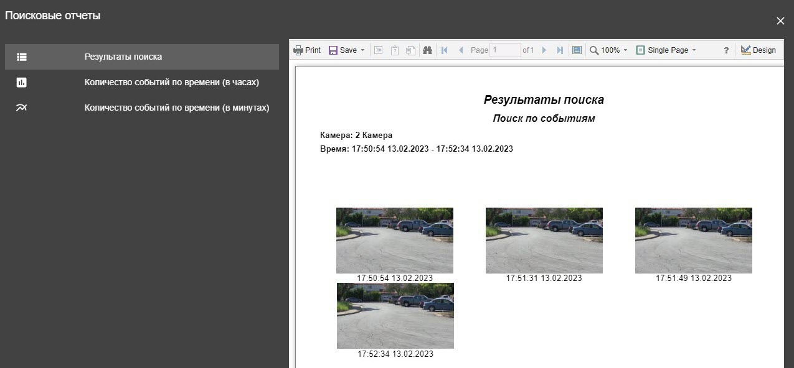Viewport: 794px width, 368px height.
Task: Open the Single Page view mode dropdown
Action: (666, 50)
